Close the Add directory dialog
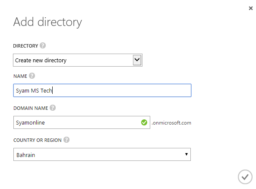 (251, 8)
